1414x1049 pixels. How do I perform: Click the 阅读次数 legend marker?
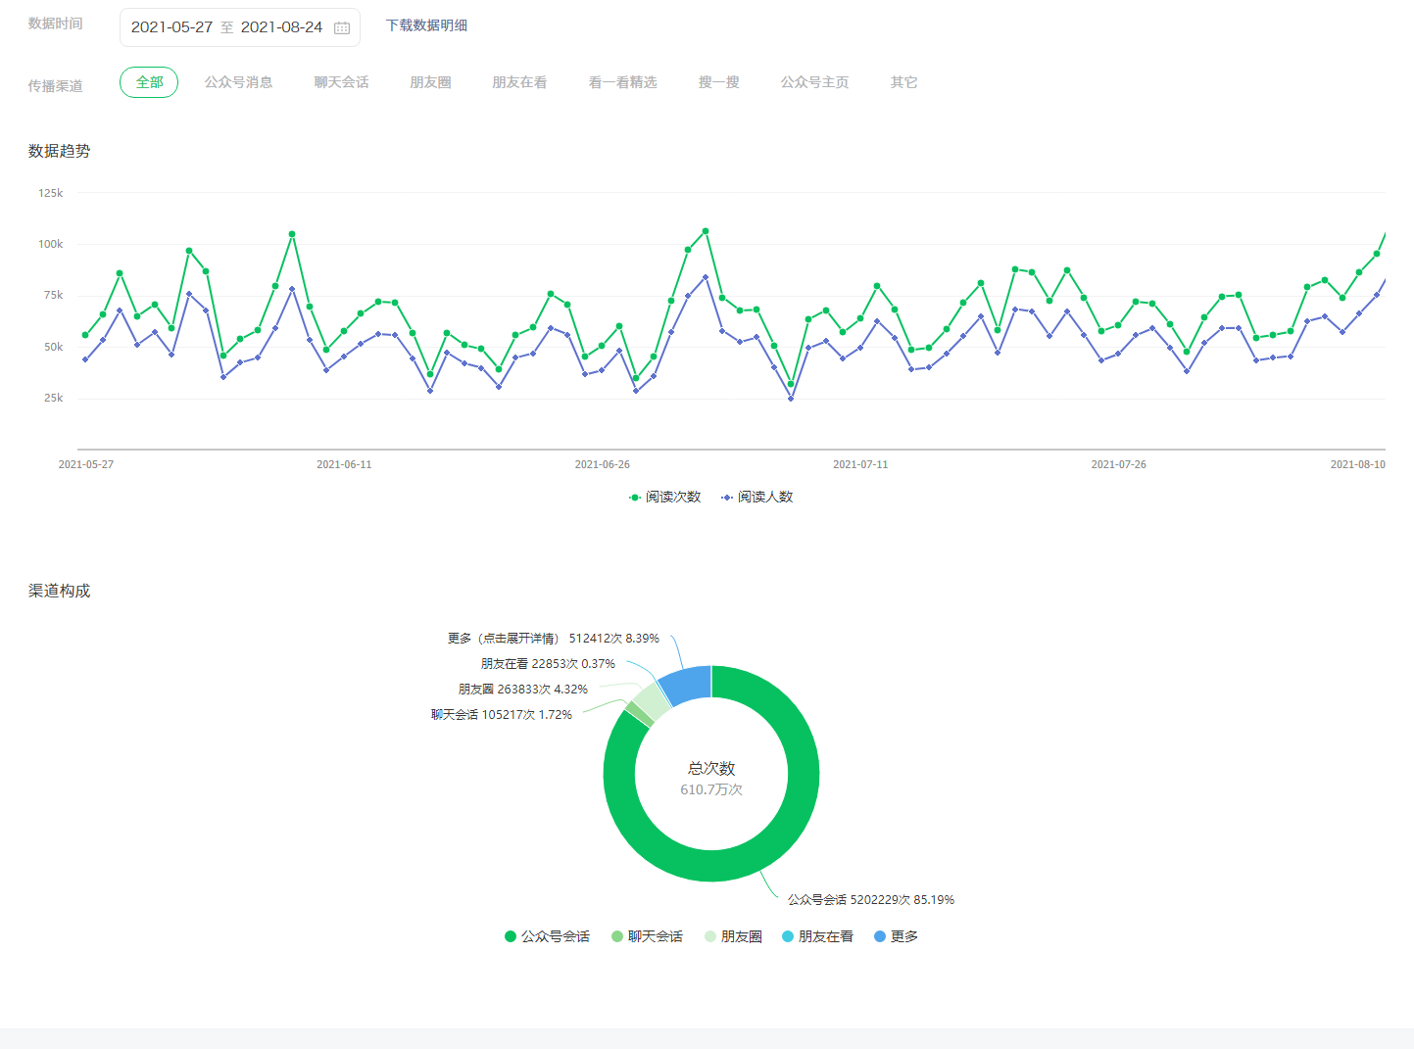pyautogui.click(x=635, y=498)
